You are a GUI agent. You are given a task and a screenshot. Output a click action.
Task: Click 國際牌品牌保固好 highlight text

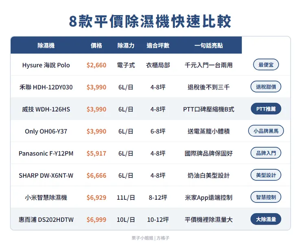[x=209, y=153]
